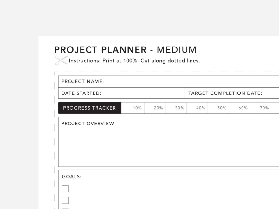Click the scissors icon beside the instructions
Screen dimensions: 279x209
tap(61, 60)
